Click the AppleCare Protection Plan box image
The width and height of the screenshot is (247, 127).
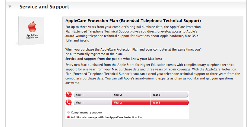pos(30,31)
